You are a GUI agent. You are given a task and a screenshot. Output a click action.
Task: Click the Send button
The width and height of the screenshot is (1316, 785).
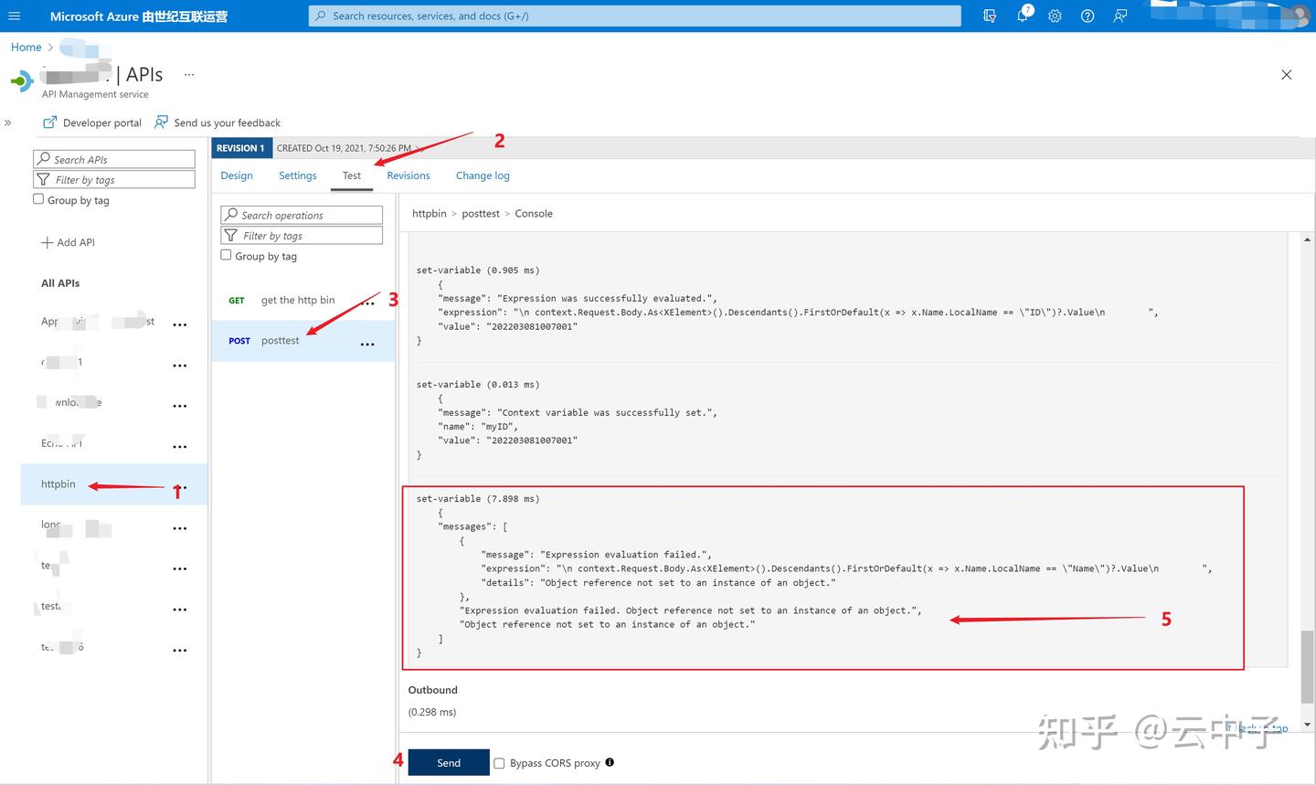(449, 763)
